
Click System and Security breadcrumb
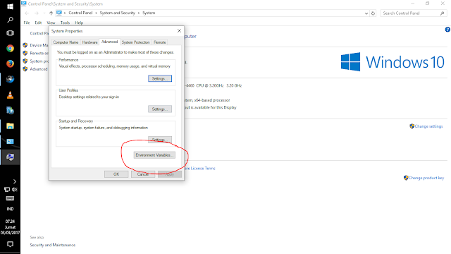point(118,13)
